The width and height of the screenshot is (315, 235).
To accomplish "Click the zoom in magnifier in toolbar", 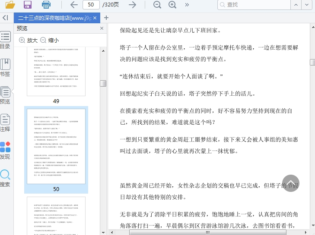I will click(172, 5).
